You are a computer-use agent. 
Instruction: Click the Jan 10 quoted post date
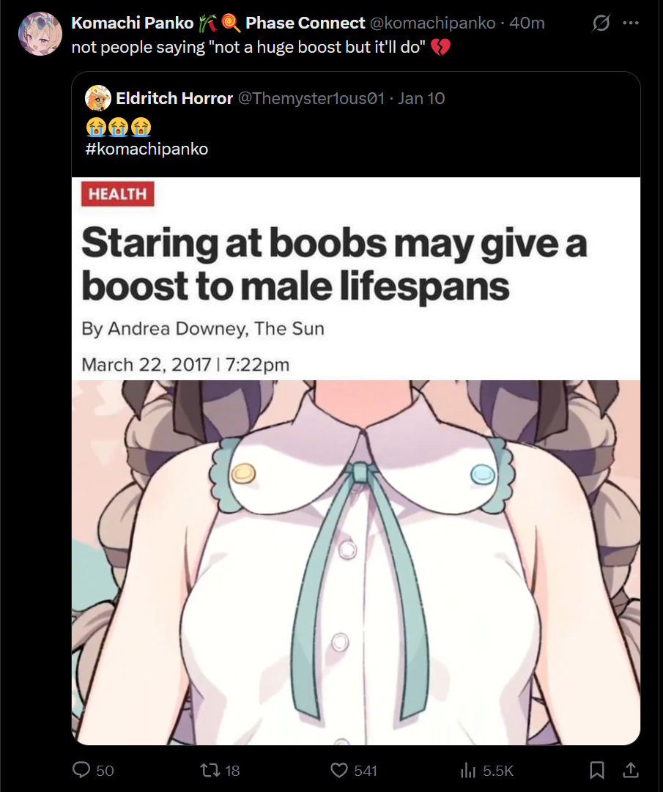tap(421, 98)
